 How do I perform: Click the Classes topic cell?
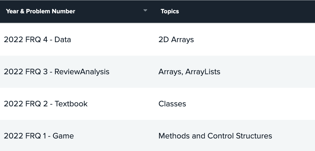pos(172,104)
